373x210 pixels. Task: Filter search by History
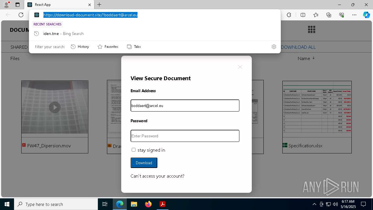(x=80, y=47)
